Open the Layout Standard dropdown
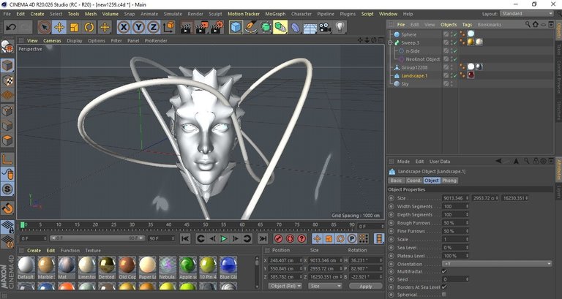Image resolution: width=562 pixels, height=299 pixels. [x=527, y=14]
